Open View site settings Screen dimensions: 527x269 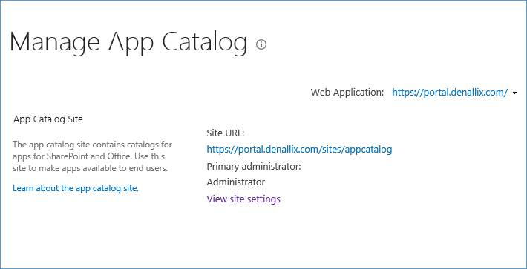(x=243, y=199)
